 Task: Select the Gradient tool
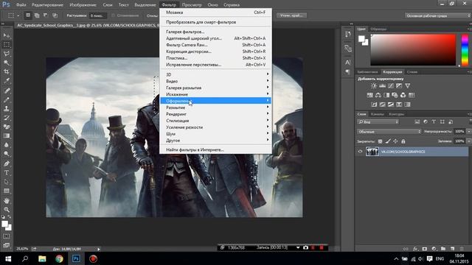(x=7, y=135)
